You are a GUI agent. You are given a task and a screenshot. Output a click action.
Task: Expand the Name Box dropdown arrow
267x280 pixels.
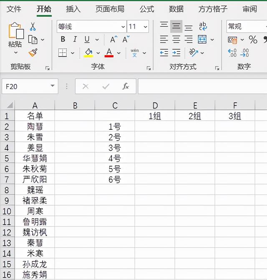coord(53,86)
